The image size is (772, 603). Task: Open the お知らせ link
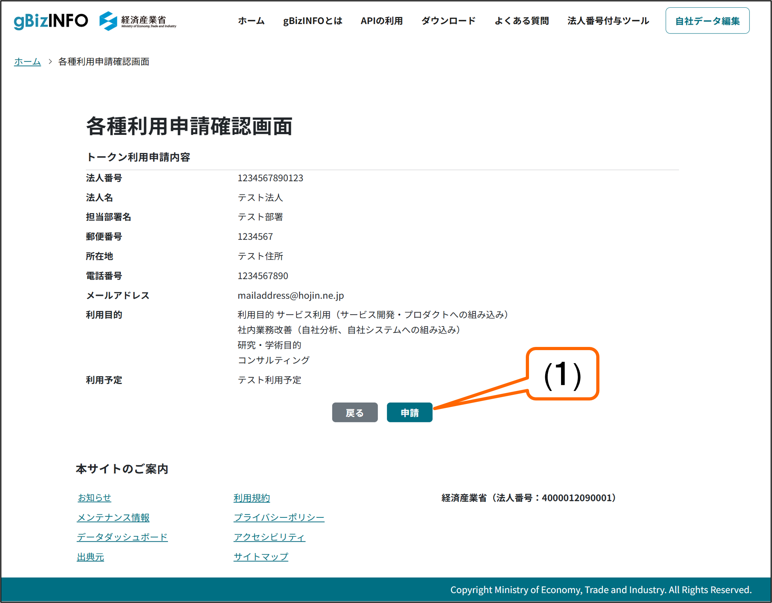coord(94,498)
